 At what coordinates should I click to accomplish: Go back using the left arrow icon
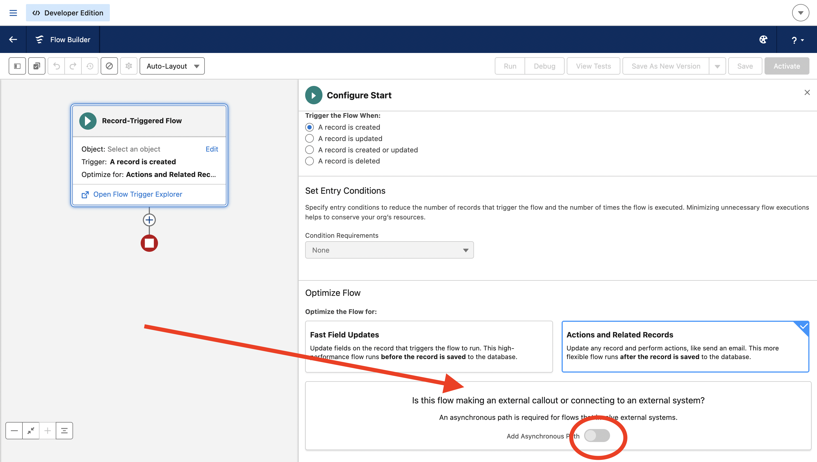pos(13,40)
